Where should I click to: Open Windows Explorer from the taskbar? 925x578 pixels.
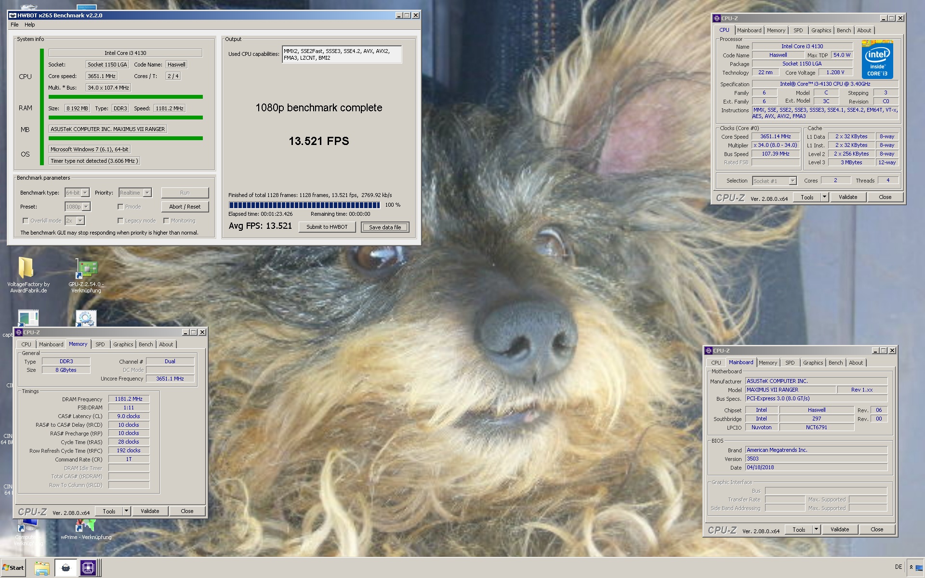coord(42,568)
